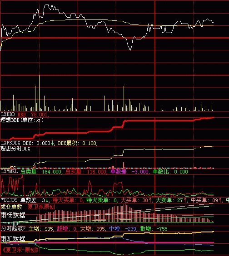Screen dimensions: 229x256
Task: Click the 《夏卫东-原创》 label
Action: (20, 250)
